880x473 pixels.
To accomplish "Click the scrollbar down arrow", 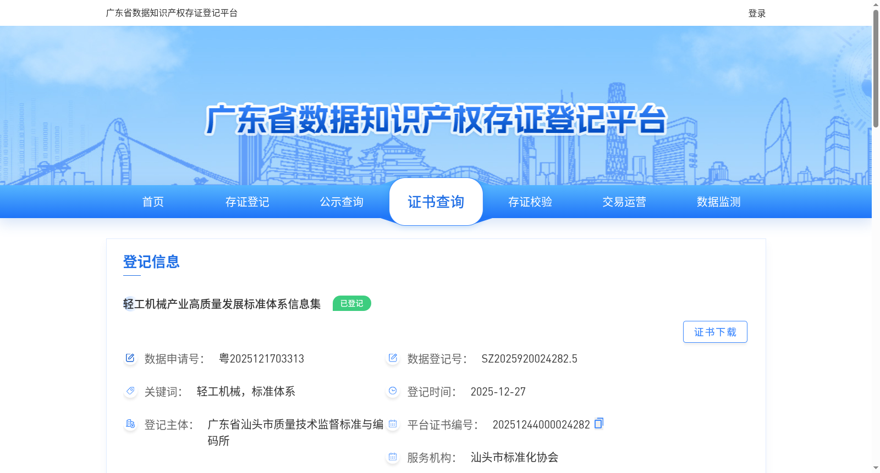I will click(876, 468).
